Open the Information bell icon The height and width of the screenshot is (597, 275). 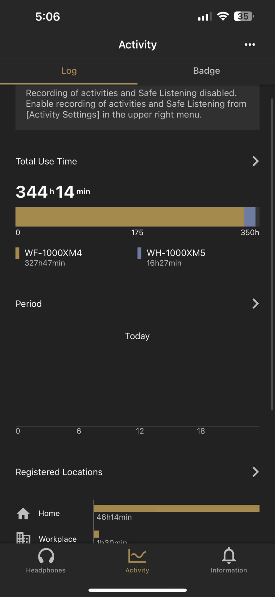pos(229,556)
